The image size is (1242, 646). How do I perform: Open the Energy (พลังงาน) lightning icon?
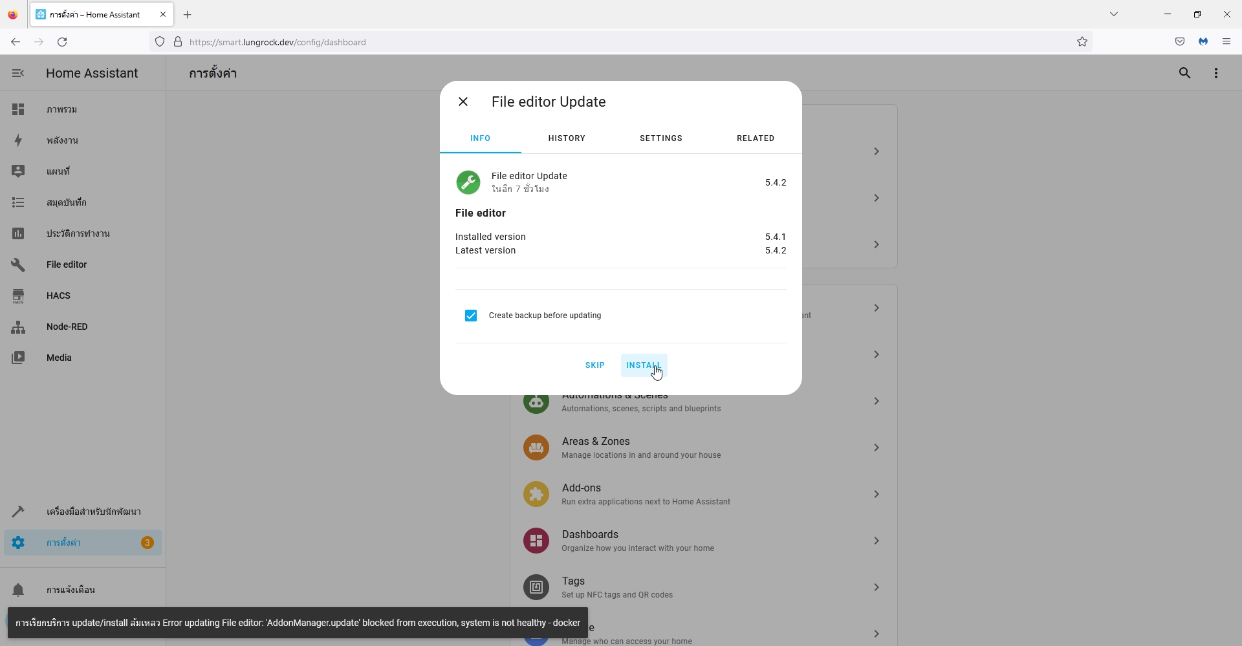point(18,140)
